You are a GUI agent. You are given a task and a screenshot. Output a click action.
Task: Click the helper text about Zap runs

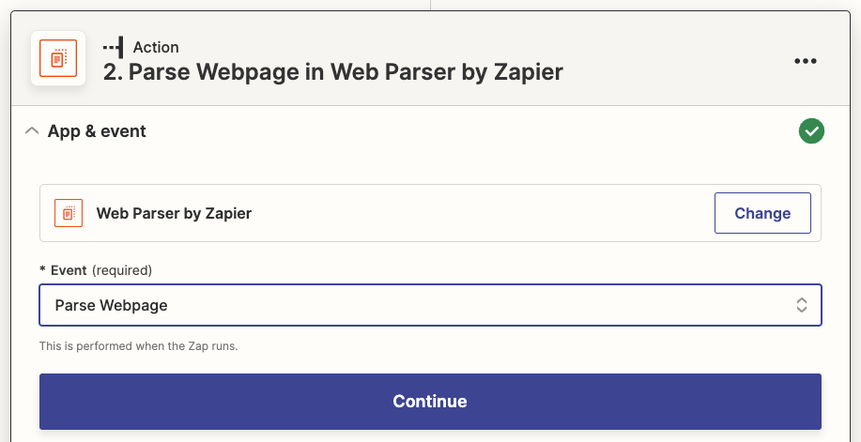click(x=138, y=346)
